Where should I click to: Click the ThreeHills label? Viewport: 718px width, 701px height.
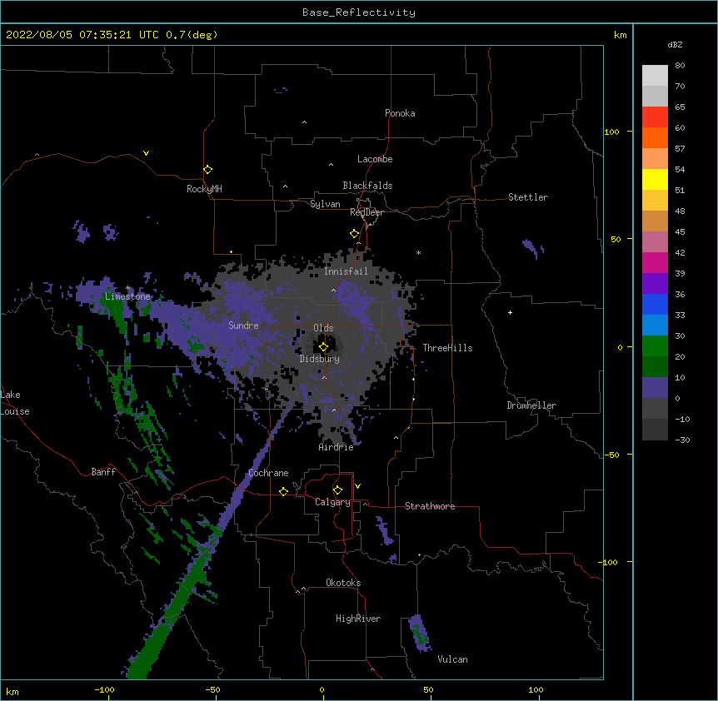(447, 348)
